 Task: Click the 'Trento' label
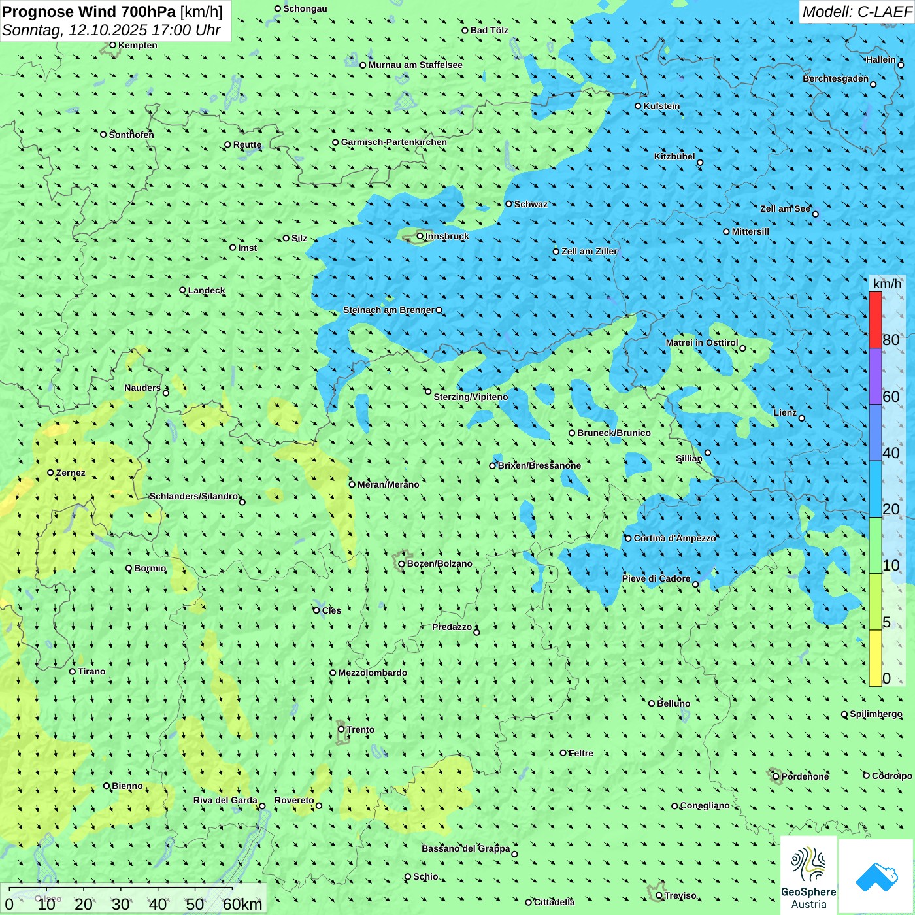361,729
